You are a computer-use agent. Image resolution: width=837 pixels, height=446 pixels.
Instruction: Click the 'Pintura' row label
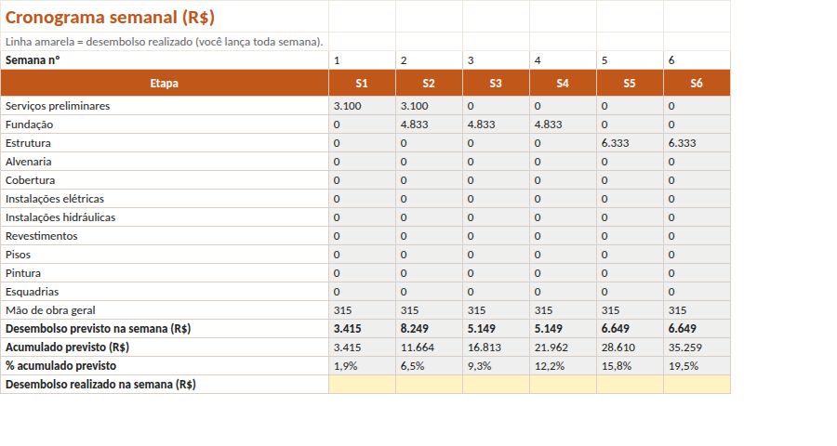click(165, 273)
